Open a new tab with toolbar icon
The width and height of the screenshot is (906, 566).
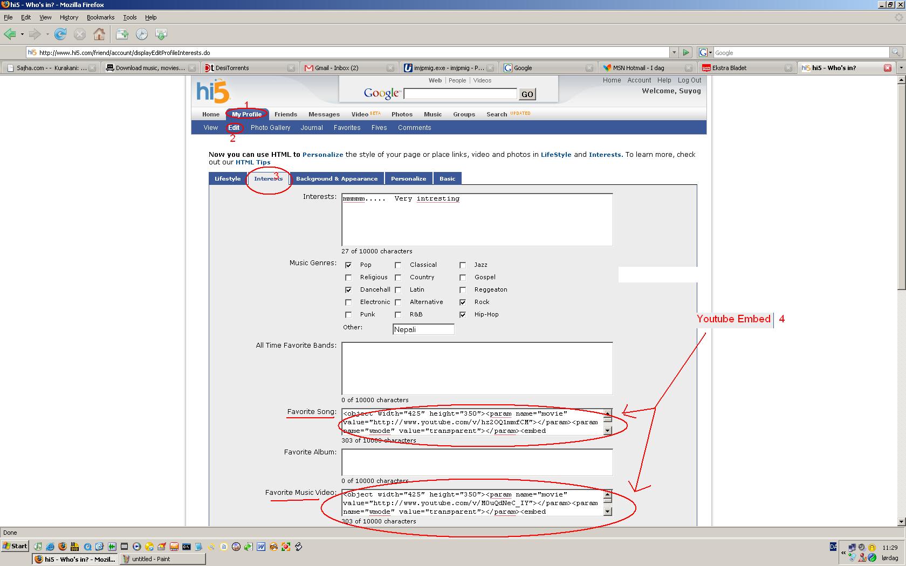tap(122, 34)
